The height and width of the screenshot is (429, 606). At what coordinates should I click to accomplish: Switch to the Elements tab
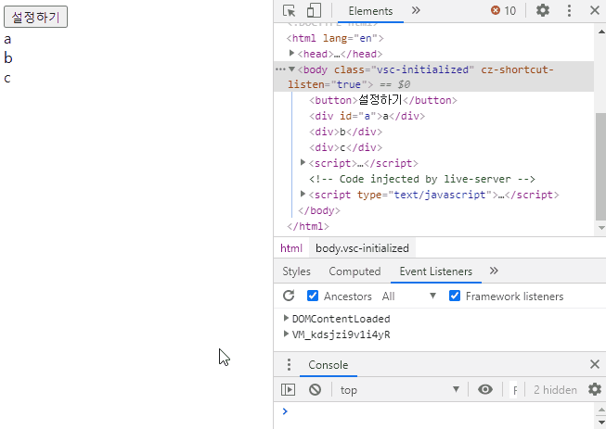(370, 11)
